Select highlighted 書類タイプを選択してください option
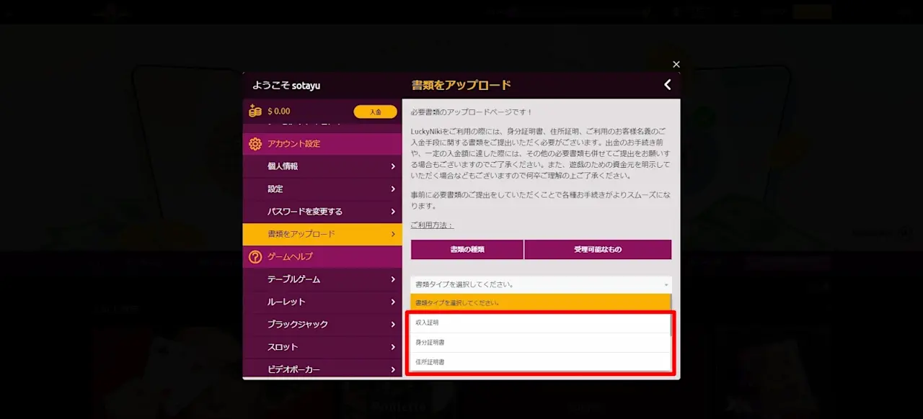Image resolution: width=923 pixels, height=419 pixels. (x=540, y=303)
